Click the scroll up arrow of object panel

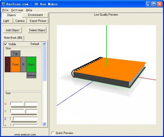click(44, 44)
